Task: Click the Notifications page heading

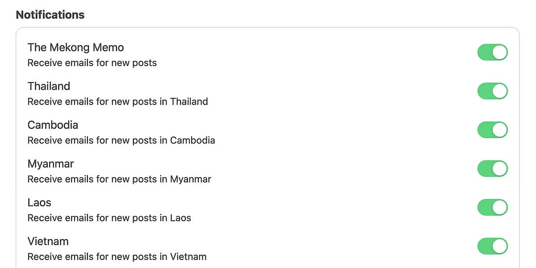Action: (50, 15)
